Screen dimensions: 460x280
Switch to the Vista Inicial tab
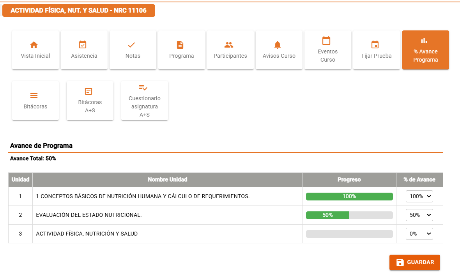click(x=35, y=50)
